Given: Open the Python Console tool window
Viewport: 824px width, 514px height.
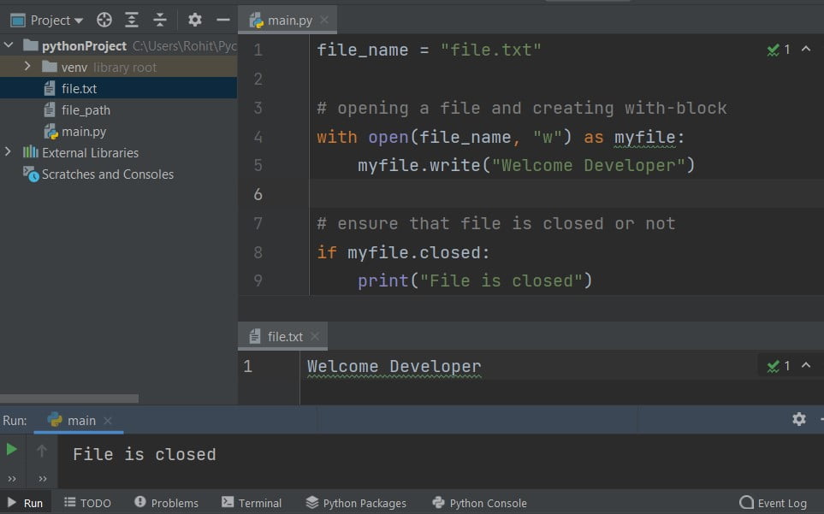Looking at the screenshot, I should 479,503.
